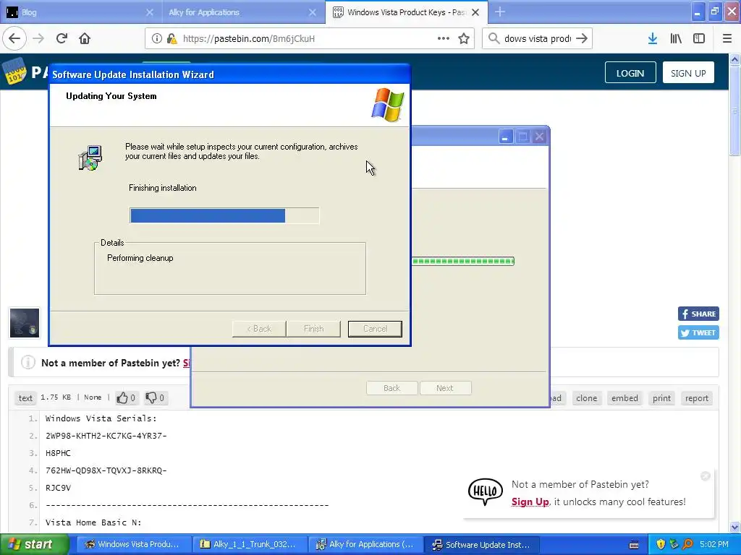
Task: Click the page scrollbar down arrow
Action: [734, 528]
